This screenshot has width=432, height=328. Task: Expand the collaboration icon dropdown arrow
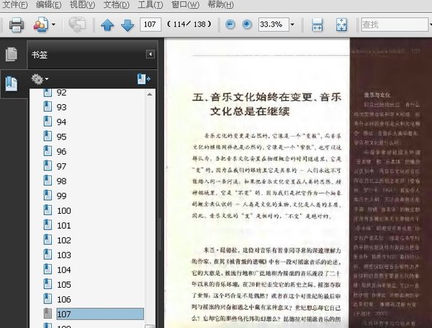[x=53, y=24]
